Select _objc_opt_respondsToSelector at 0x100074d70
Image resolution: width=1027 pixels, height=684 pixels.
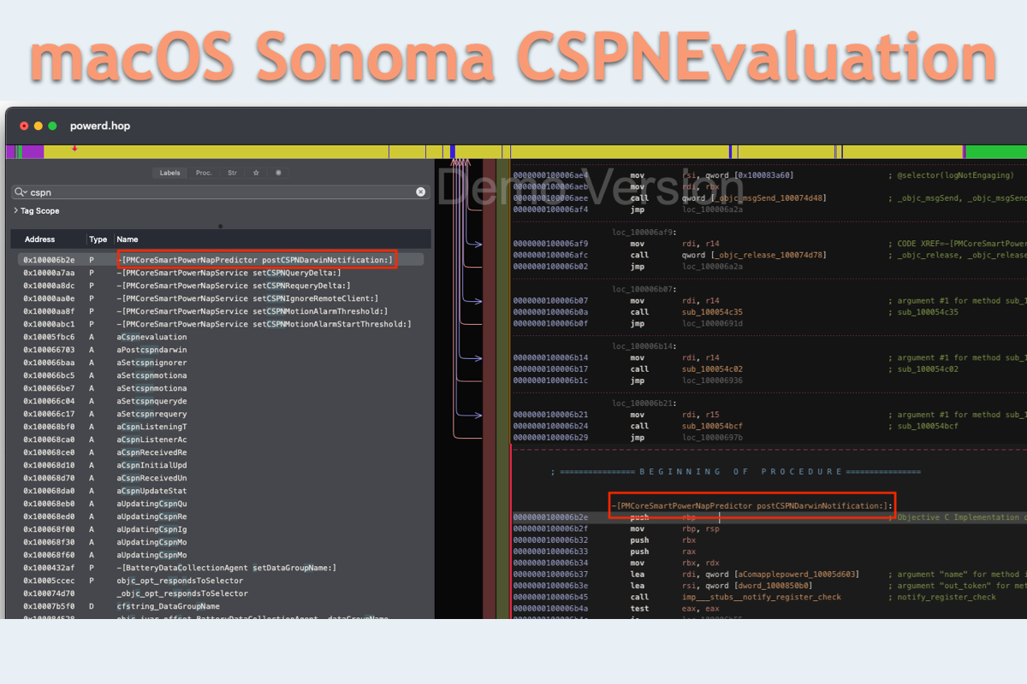coord(221,593)
